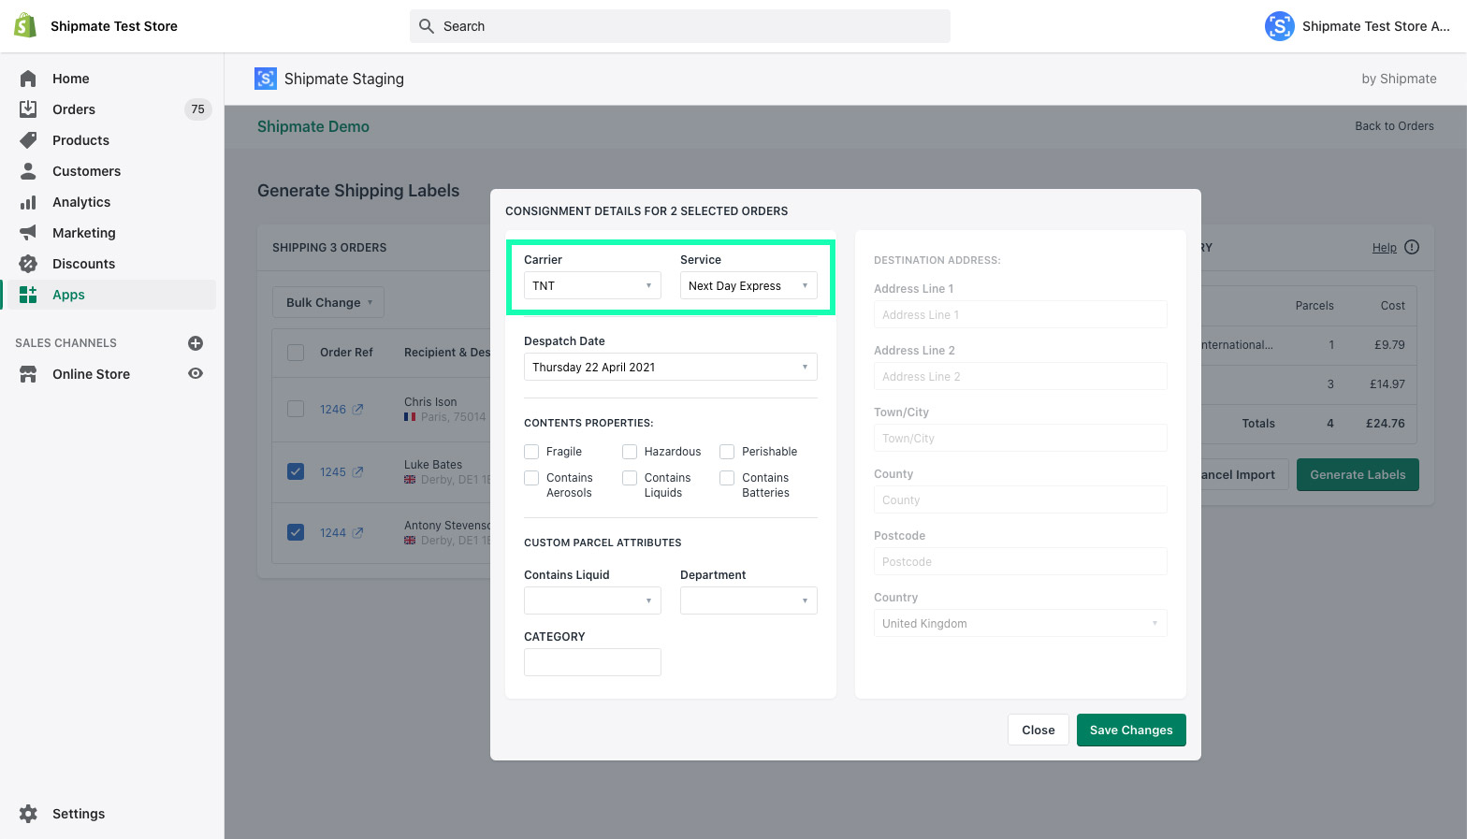1467x839 pixels.
Task: Open order 1245 external link icon
Action: pos(357,472)
